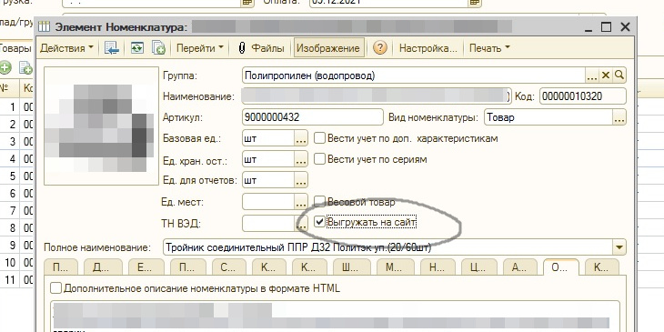Viewport: 664px width, 332px height.
Task: Toggle the Изображение button
Action: click(328, 48)
